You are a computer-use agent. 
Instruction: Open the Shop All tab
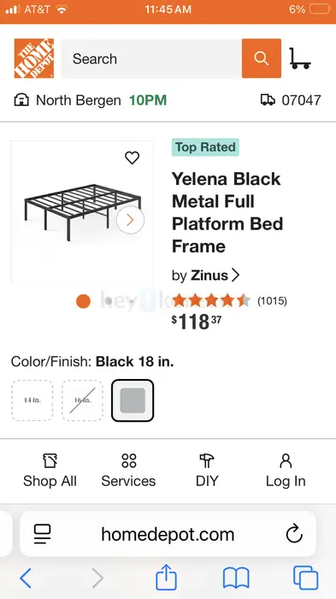coord(50,471)
